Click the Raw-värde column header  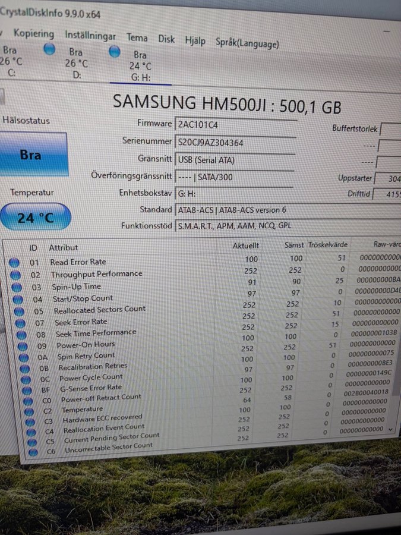pos(387,244)
